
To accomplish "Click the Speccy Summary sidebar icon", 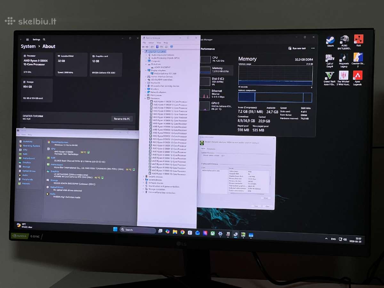I will tap(20, 141).
